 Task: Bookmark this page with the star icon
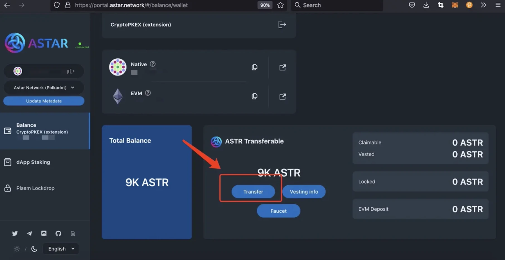point(280,5)
